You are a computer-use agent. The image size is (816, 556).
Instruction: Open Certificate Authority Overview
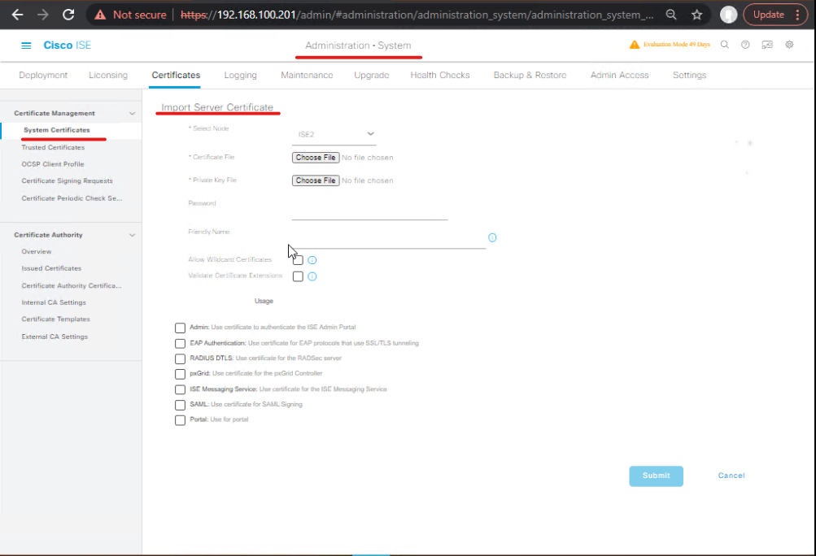click(37, 252)
